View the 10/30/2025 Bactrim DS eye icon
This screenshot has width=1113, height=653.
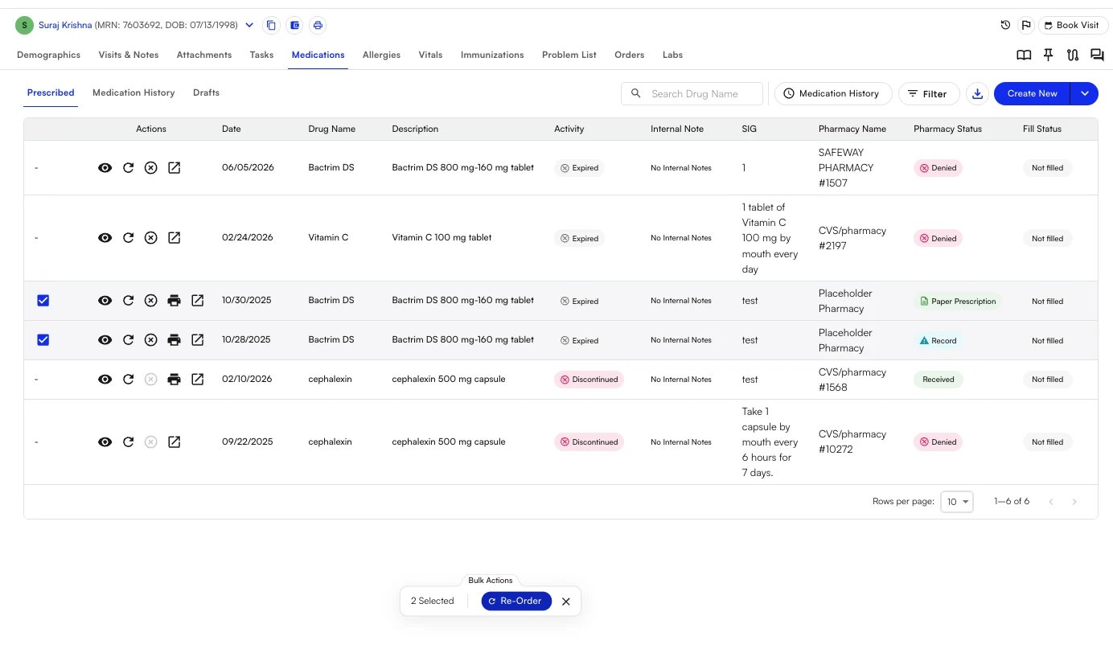105,301
